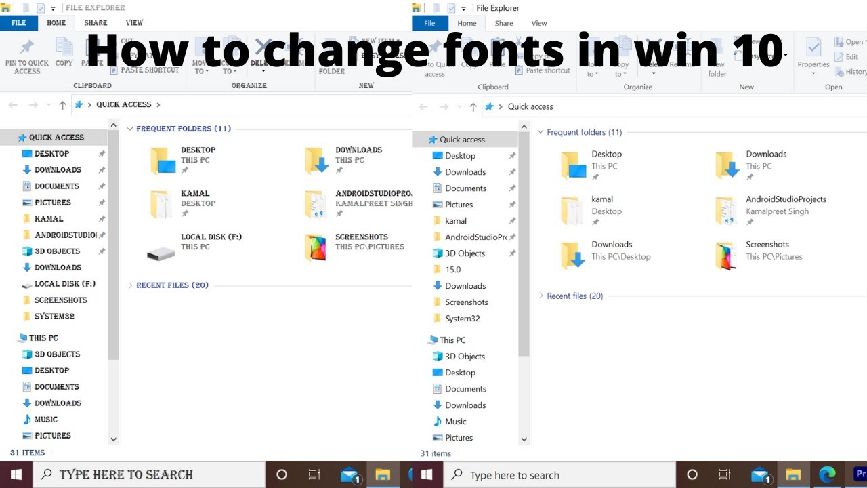Click the back arrow in right File Explorer
Viewport: 867px width, 488px height.
424,107
